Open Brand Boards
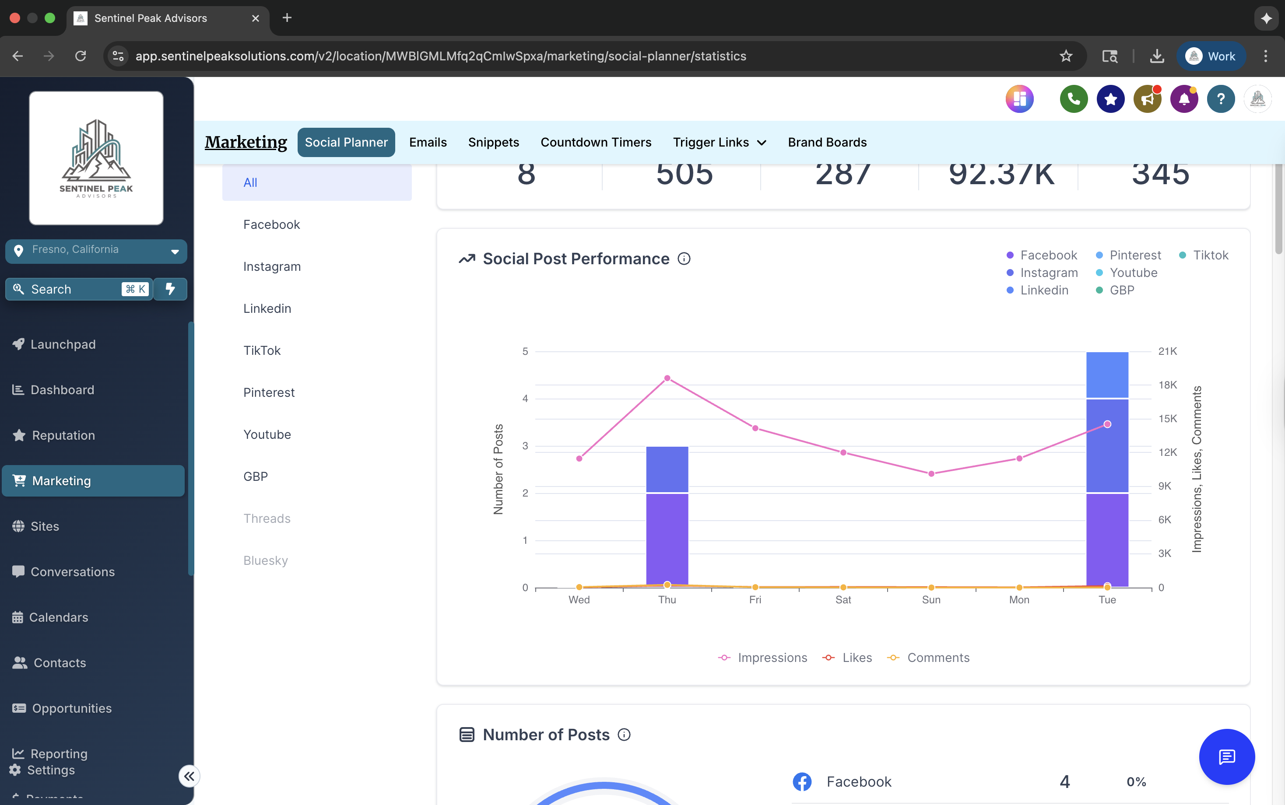The width and height of the screenshot is (1285, 805). [x=826, y=142]
